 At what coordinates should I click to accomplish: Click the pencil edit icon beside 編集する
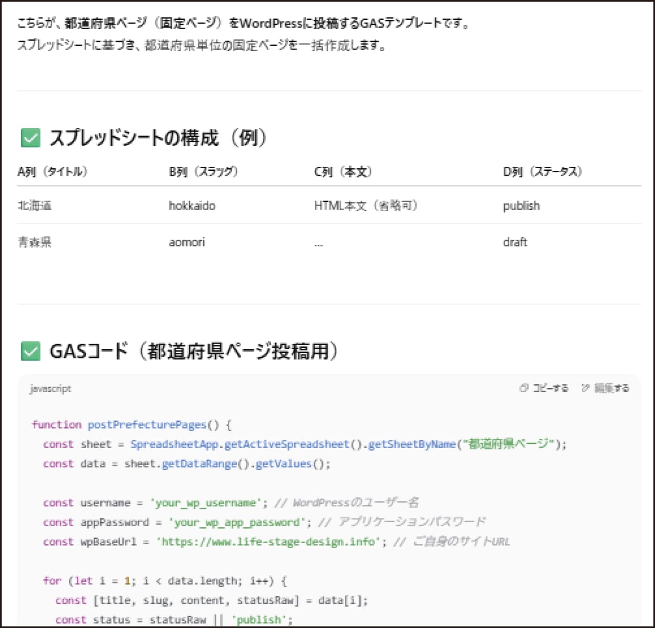click(x=584, y=388)
